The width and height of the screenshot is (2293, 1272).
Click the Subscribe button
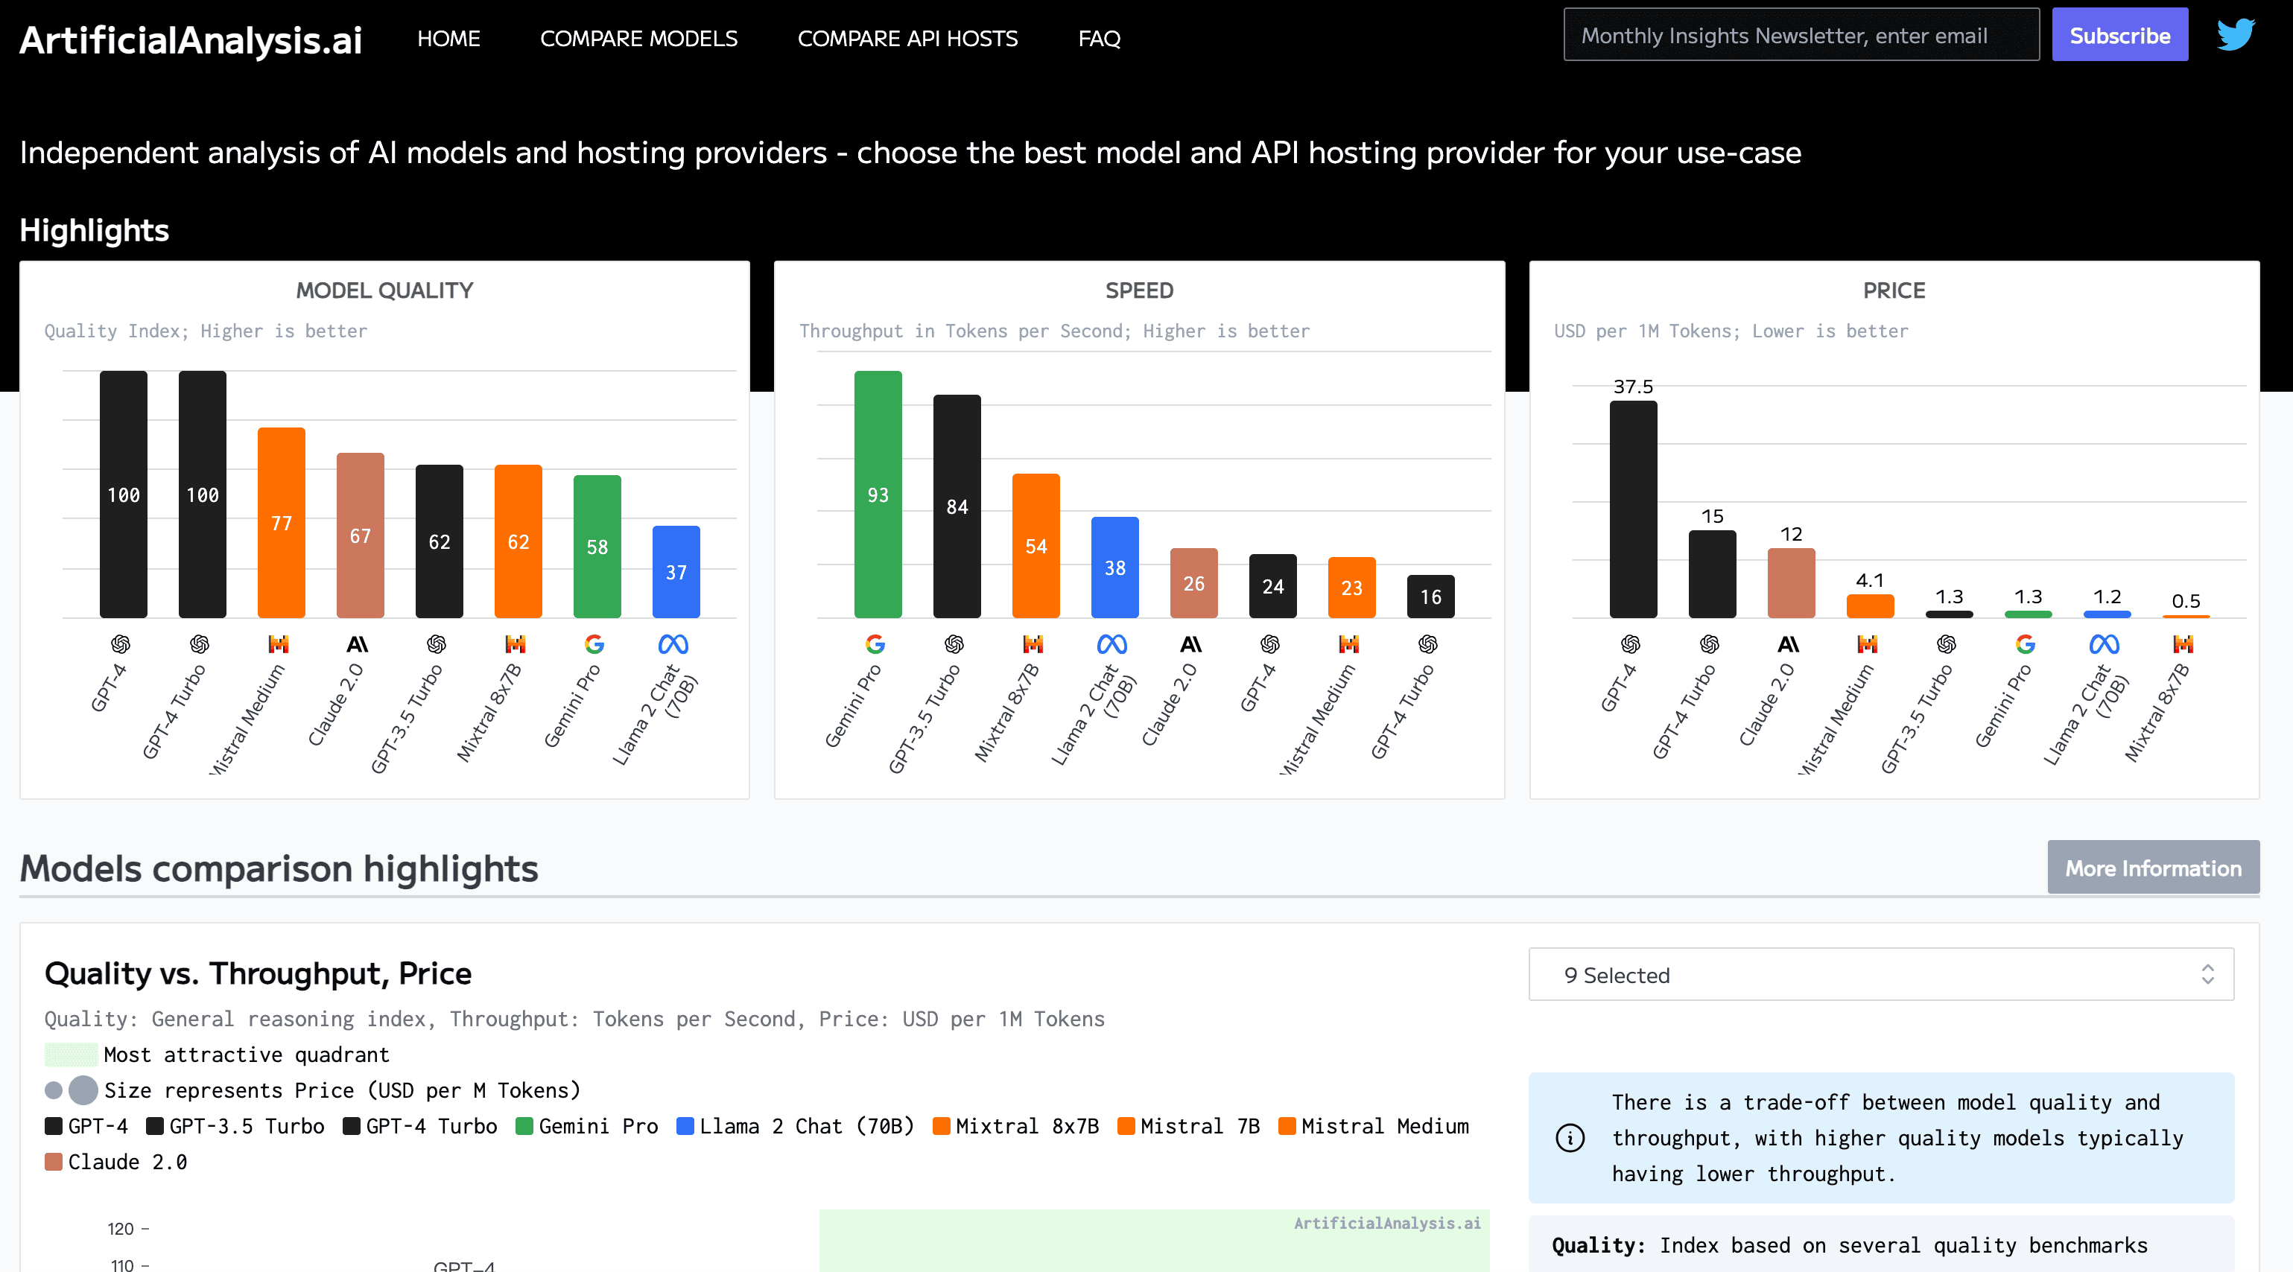pos(2119,35)
